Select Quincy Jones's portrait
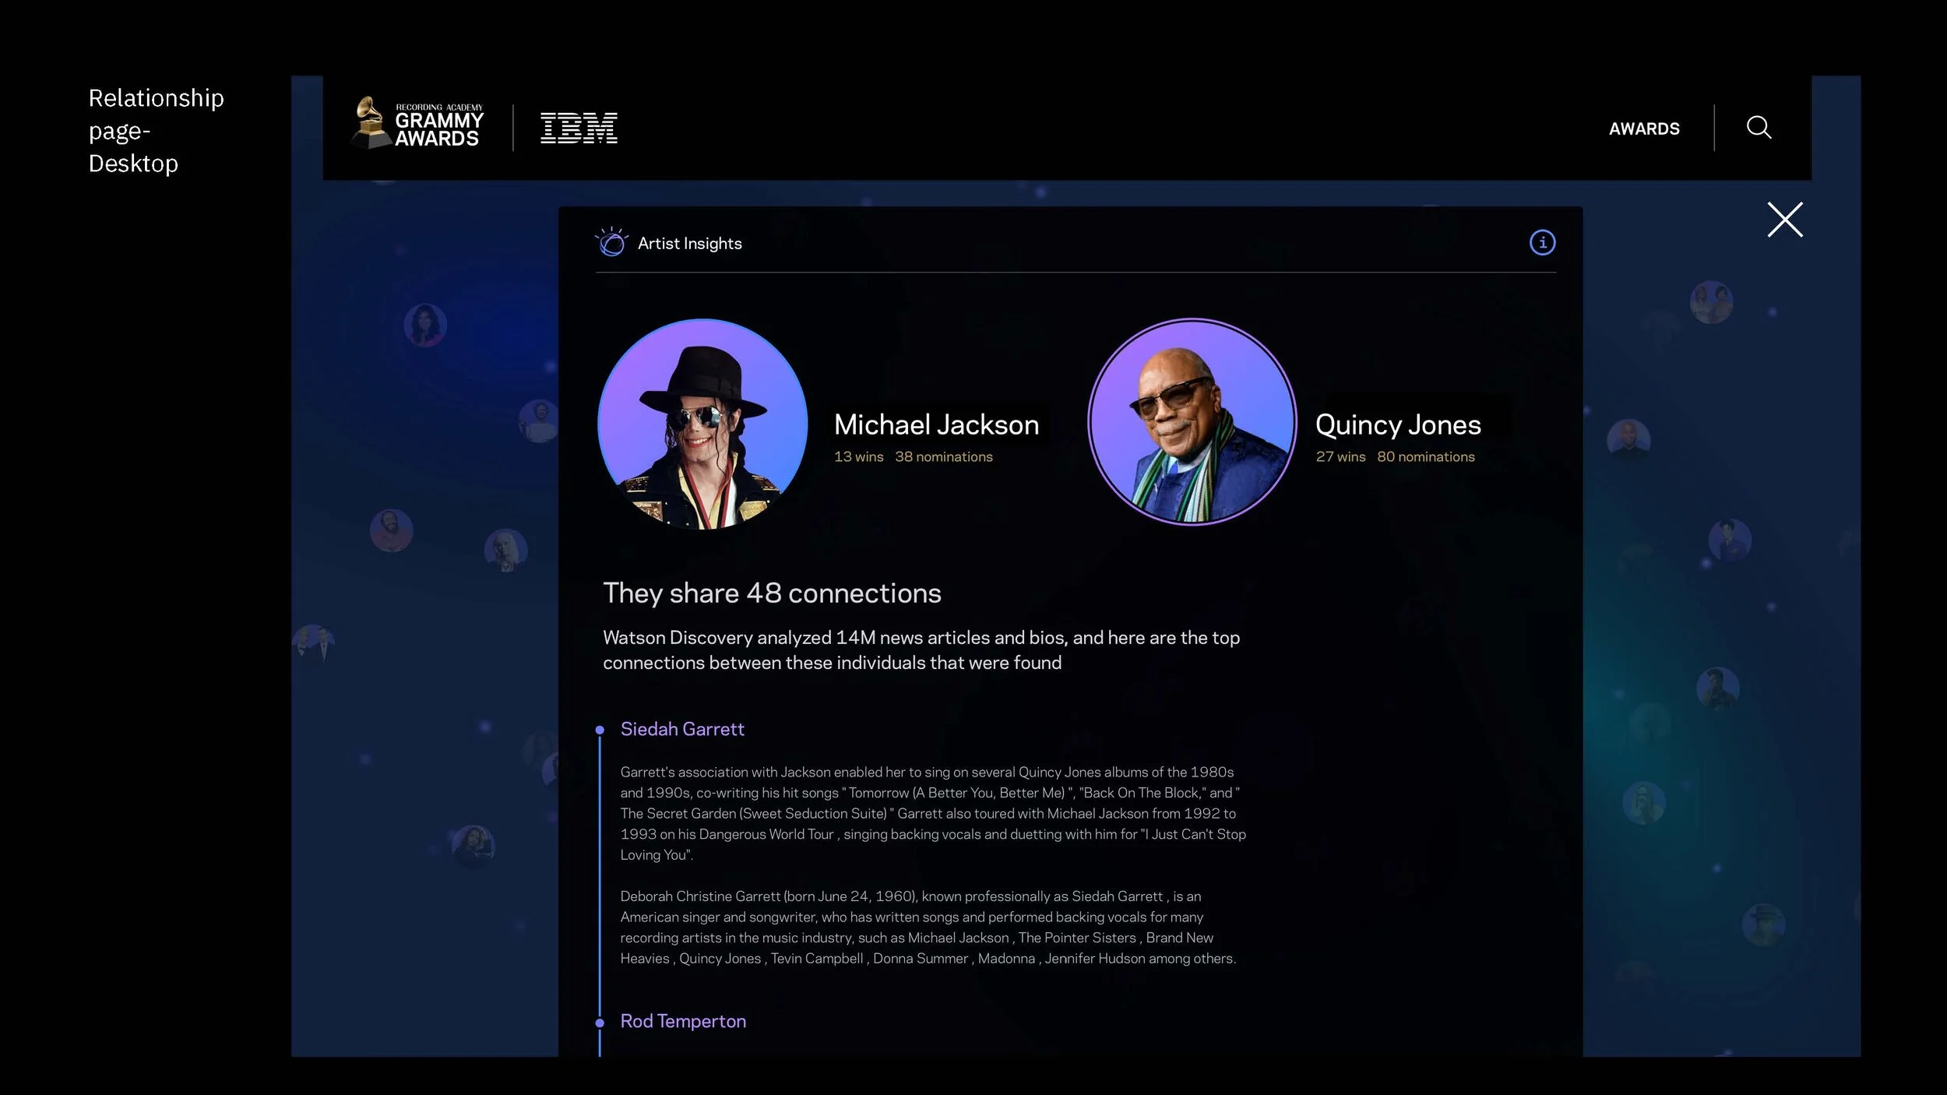 [x=1192, y=421]
